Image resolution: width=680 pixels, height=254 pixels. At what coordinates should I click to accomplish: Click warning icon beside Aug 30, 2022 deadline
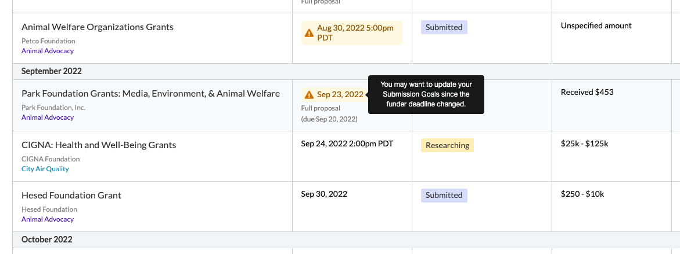click(x=309, y=33)
